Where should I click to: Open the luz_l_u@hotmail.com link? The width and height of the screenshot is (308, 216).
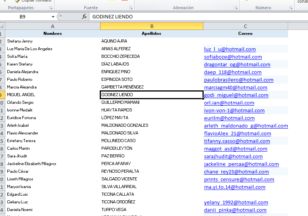230,49
